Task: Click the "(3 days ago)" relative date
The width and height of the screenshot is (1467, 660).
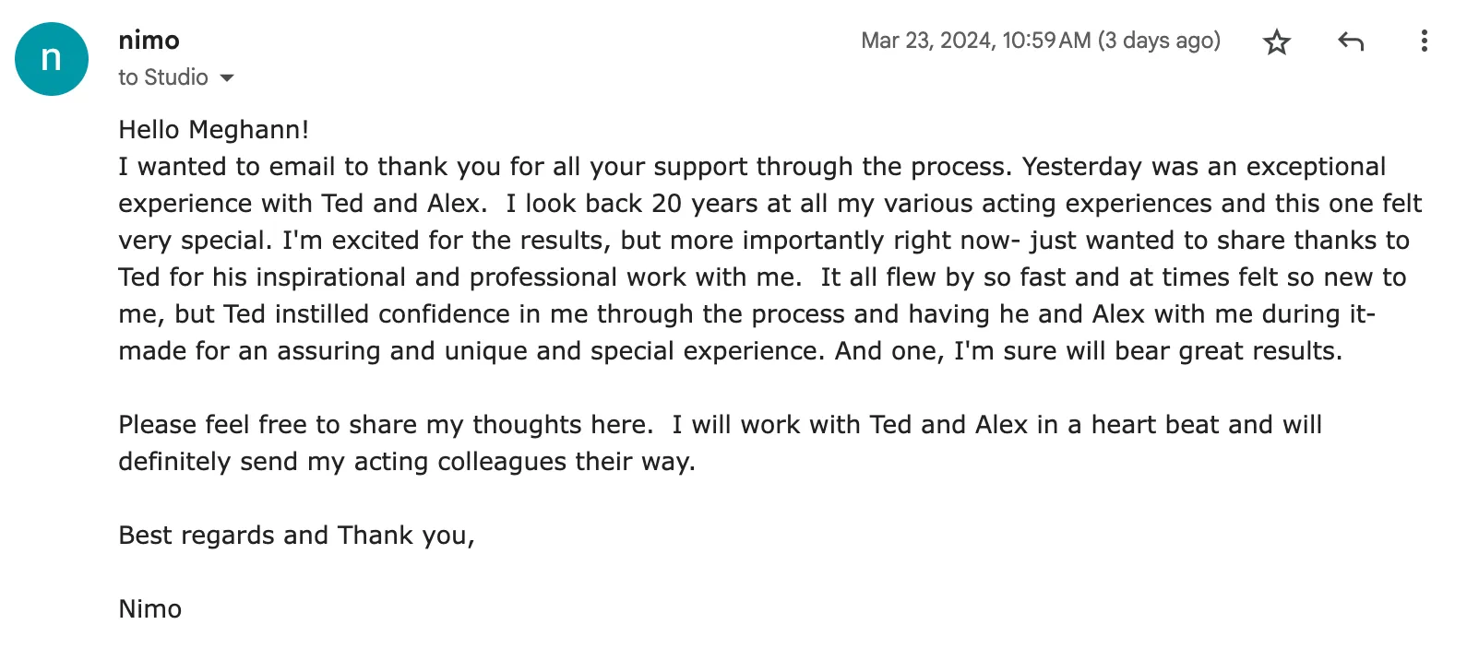Action: pos(1159,41)
